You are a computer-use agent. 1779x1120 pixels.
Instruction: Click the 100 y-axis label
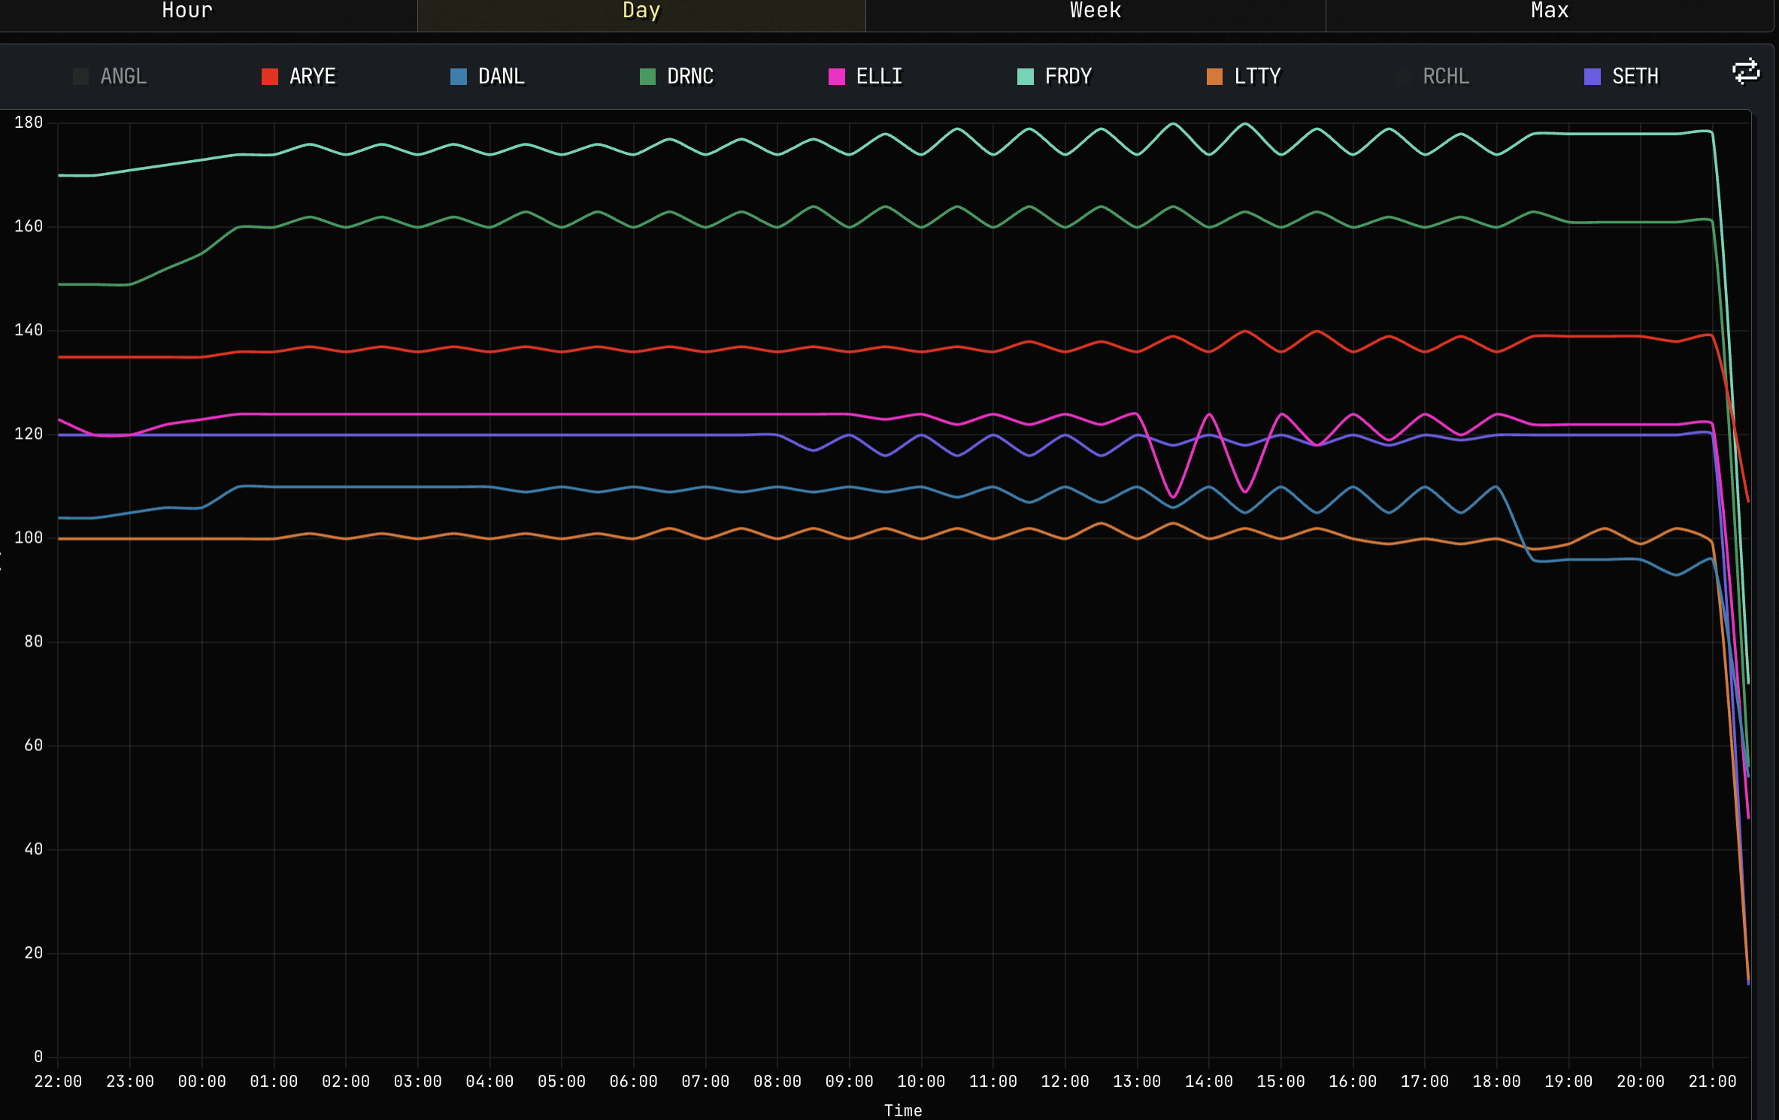[x=29, y=538]
